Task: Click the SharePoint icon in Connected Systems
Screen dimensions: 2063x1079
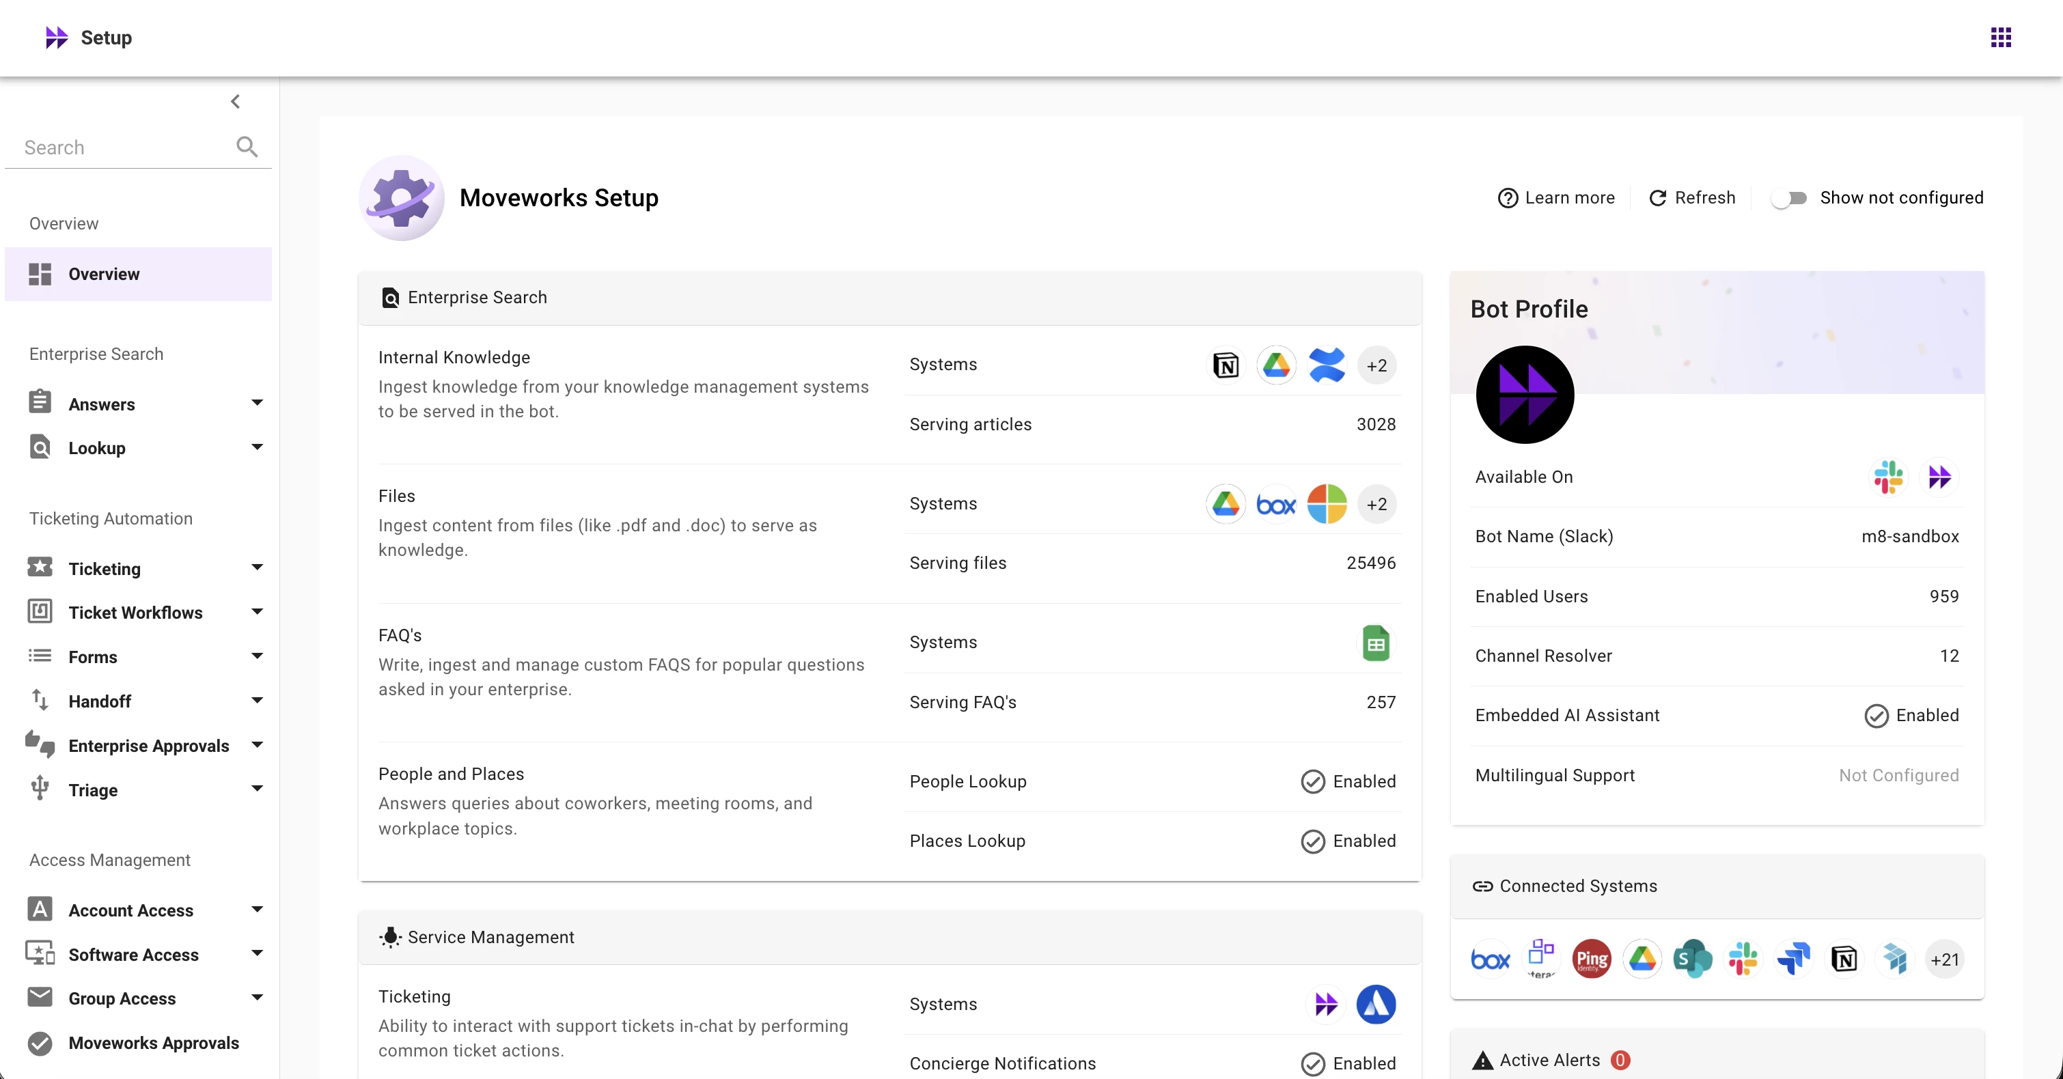Action: point(1692,959)
